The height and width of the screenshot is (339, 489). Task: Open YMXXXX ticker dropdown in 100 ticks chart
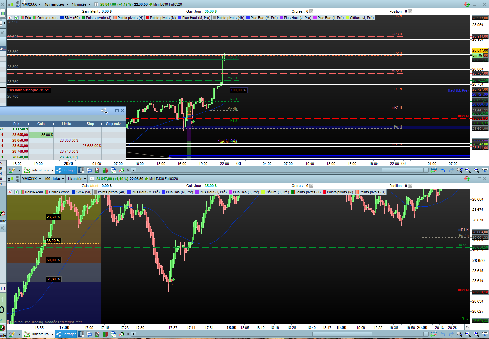point(32,179)
